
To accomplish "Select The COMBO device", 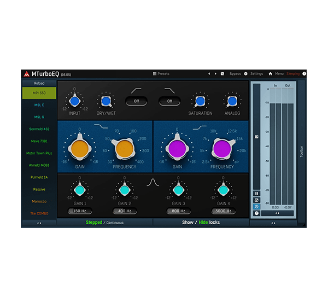I will 39,213.
